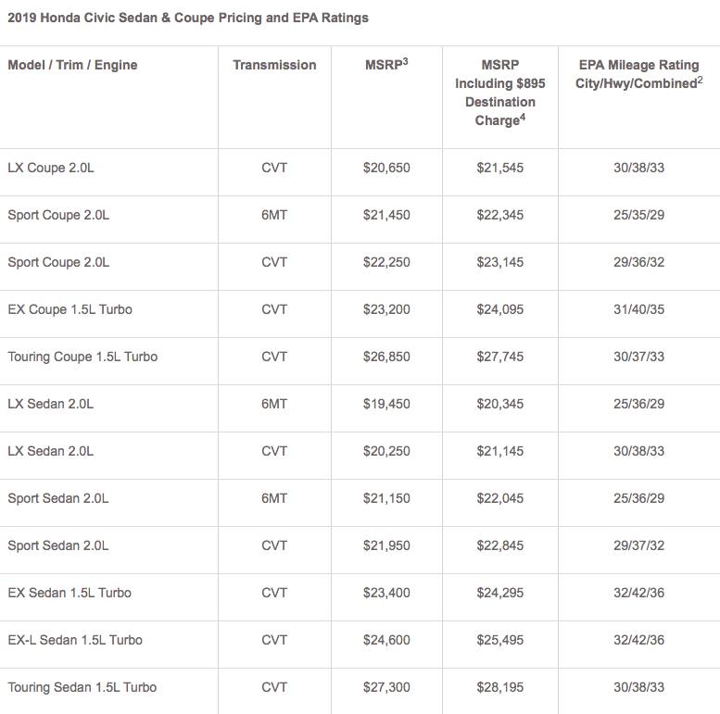
Task: Click the table title '2019 Honda Civic Sedan & Coupe Pricing'
Action: click(187, 18)
